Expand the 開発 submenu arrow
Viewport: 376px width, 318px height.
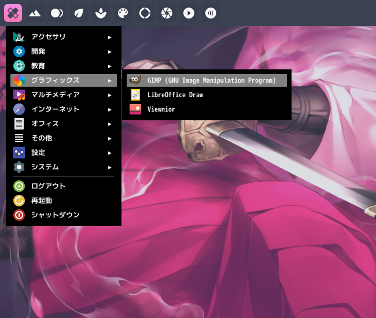click(x=109, y=52)
